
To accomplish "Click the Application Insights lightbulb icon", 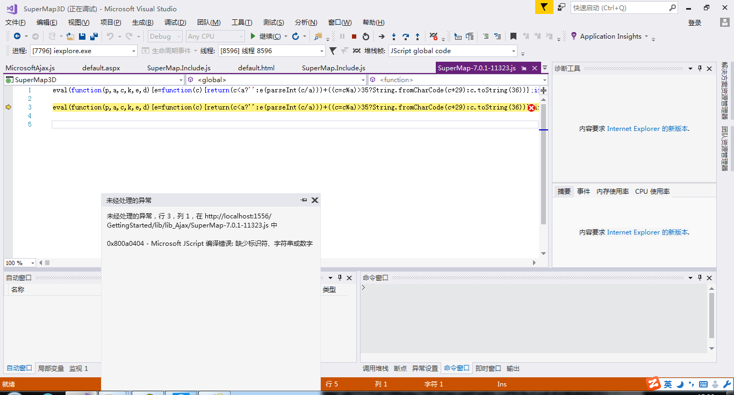I will 574,36.
